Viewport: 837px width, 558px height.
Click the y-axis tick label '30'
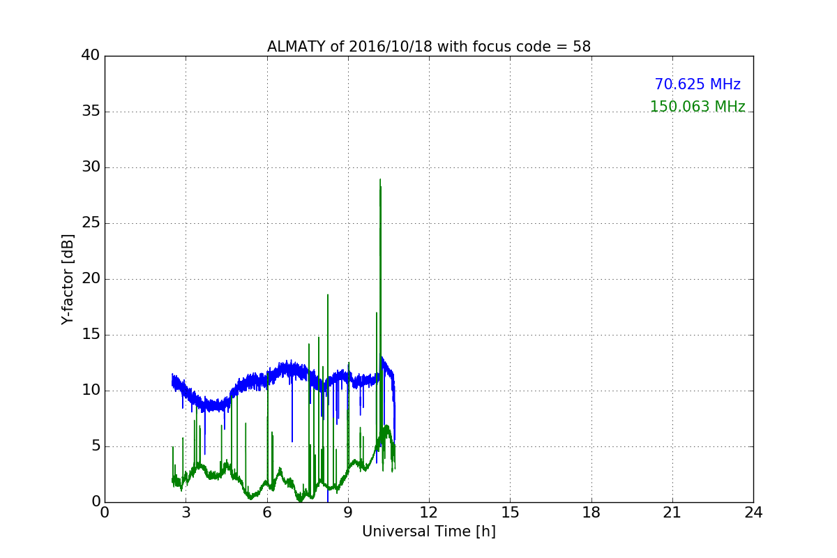coord(91,167)
